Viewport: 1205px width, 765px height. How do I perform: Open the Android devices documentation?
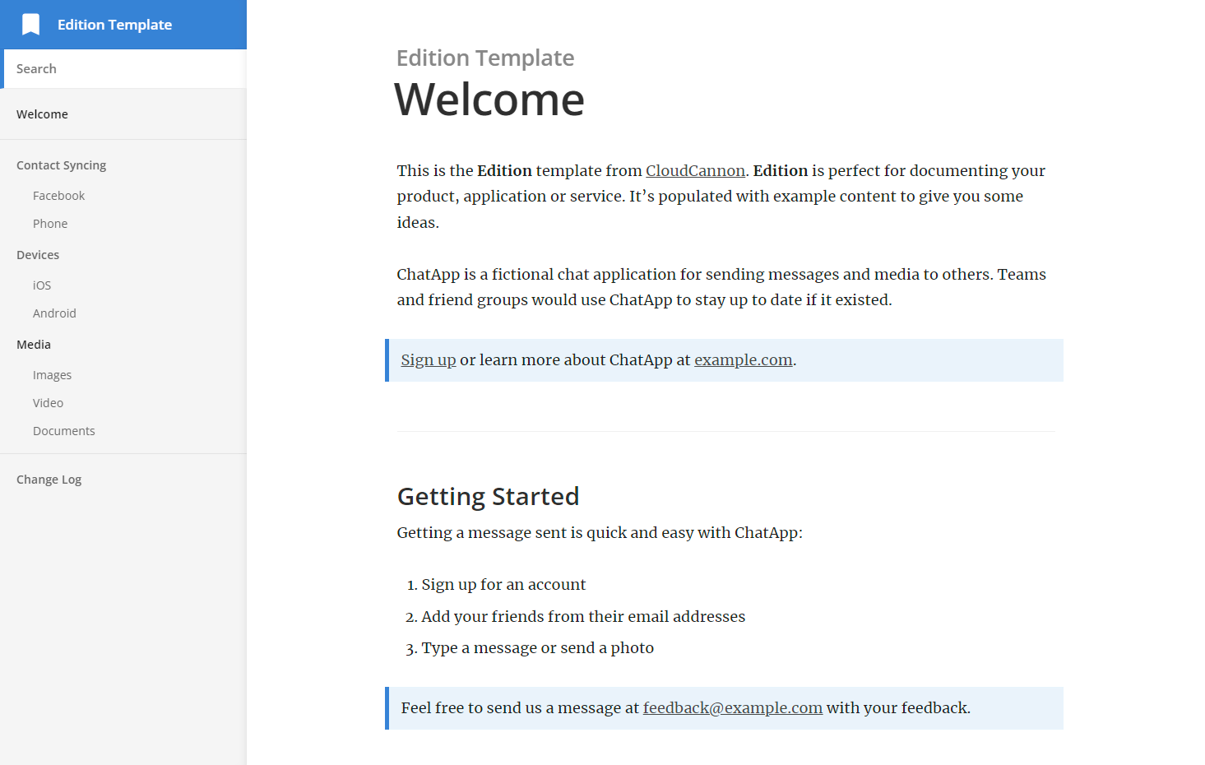pos(54,313)
